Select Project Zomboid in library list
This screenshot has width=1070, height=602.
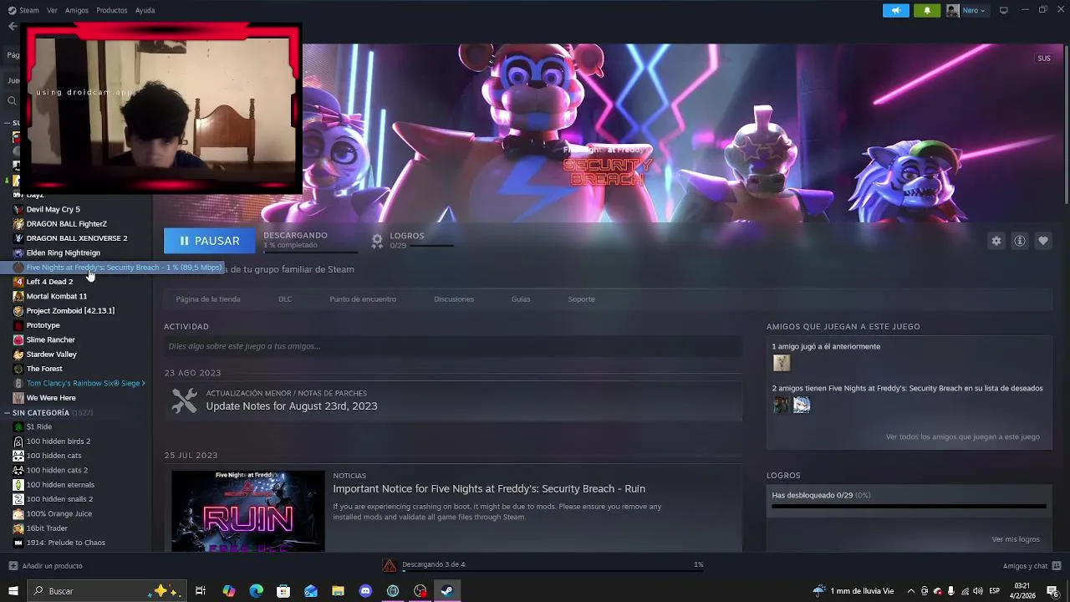[70, 311]
